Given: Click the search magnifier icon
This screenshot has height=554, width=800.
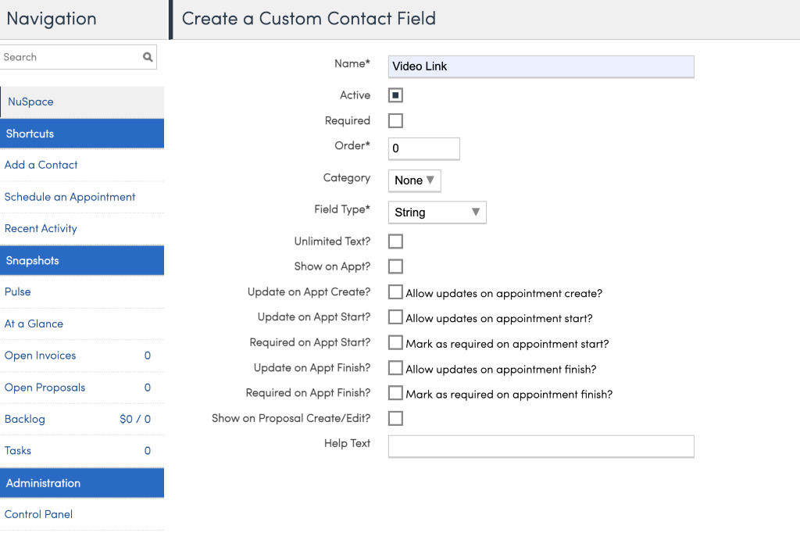Looking at the screenshot, I should [148, 57].
